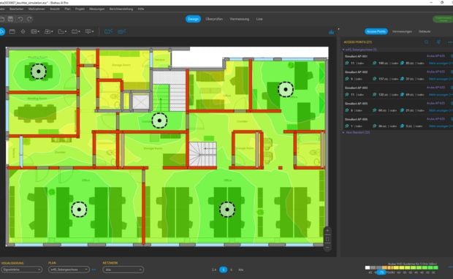Adjust the signal strength legend slider handle
The height and width of the screenshot is (279, 453).
(x=381, y=272)
